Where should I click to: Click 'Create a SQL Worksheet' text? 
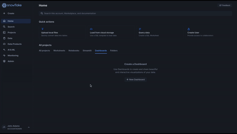pos(149,36)
